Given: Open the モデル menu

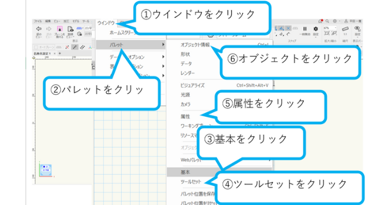Looking at the screenshot, I should [x=76, y=21].
